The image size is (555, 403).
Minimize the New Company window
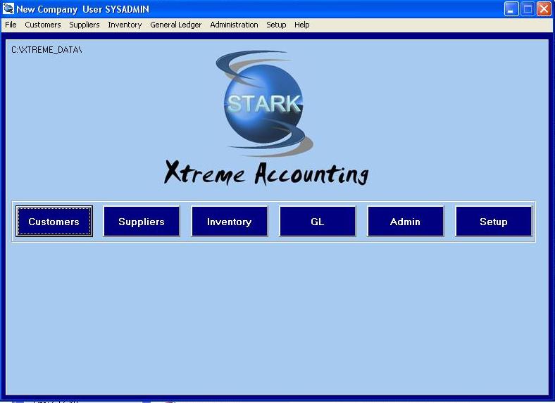[x=511, y=9]
